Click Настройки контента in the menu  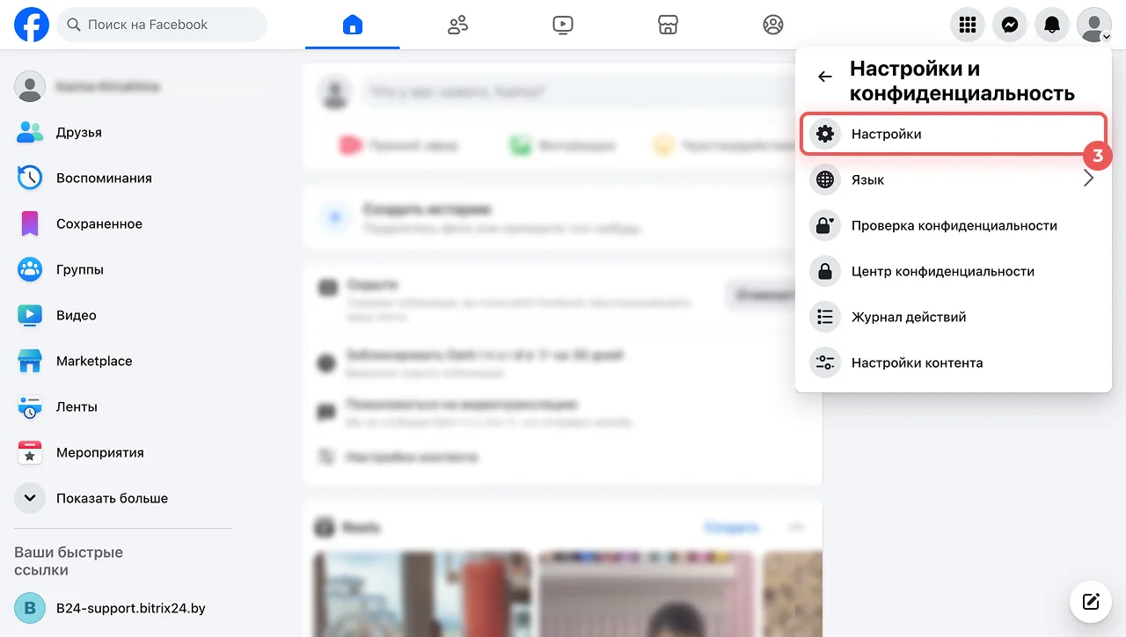[x=917, y=362]
